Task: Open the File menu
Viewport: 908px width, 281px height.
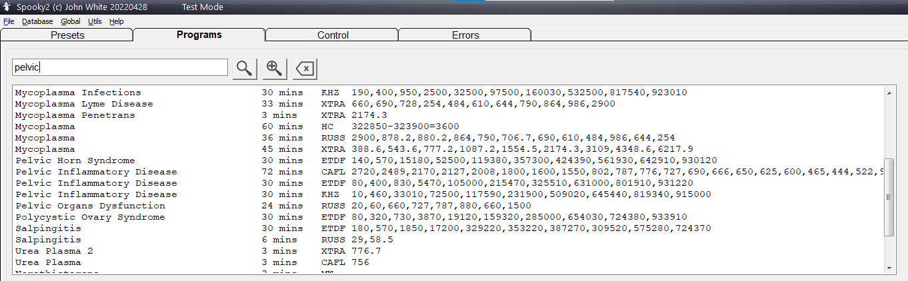Action: tap(9, 21)
